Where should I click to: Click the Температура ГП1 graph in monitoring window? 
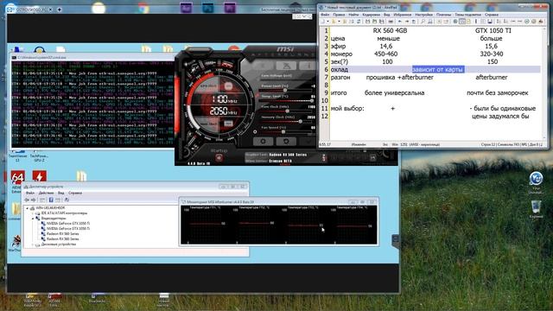click(x=206, y=225)
